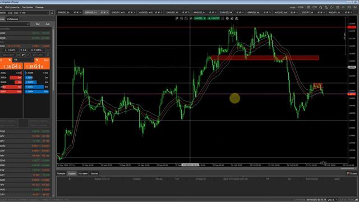The height and width of the screenshot is (202, 359).
Task: Click the Отзыв feedback button
Action: [x=352, y=173]
